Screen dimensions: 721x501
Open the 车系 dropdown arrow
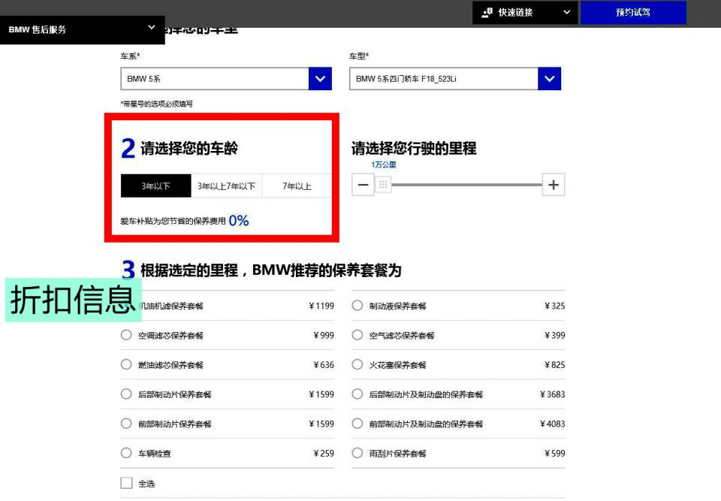[x=320, y=79]
